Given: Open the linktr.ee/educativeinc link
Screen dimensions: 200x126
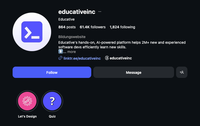Looking at the screenshot, I should tap(82, 58).
